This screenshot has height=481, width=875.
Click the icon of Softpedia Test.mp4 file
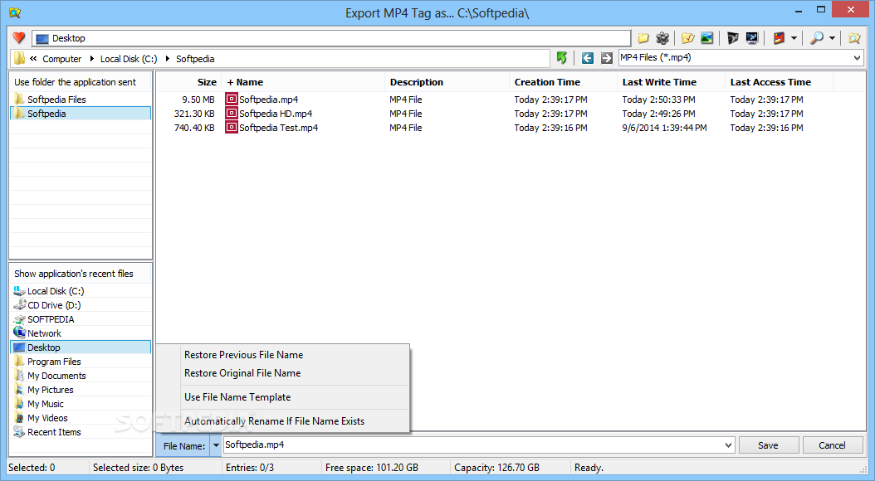coord(232,127)
